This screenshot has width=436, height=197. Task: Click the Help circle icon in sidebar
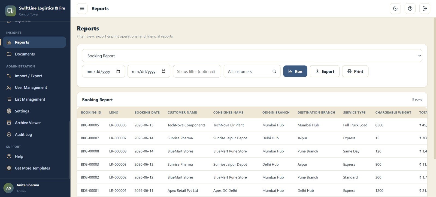tap(9, 156)
